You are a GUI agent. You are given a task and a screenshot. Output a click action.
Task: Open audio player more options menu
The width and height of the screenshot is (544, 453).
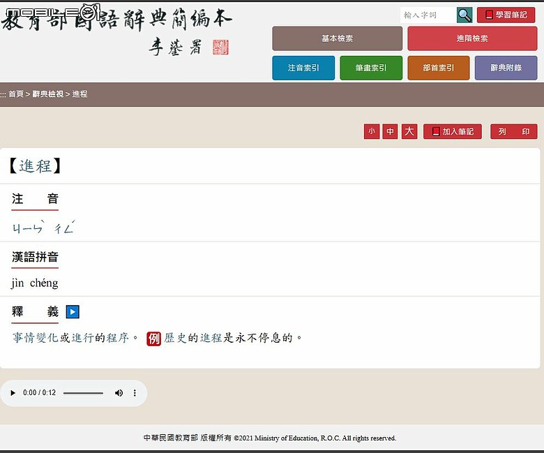tap(135, 393)
